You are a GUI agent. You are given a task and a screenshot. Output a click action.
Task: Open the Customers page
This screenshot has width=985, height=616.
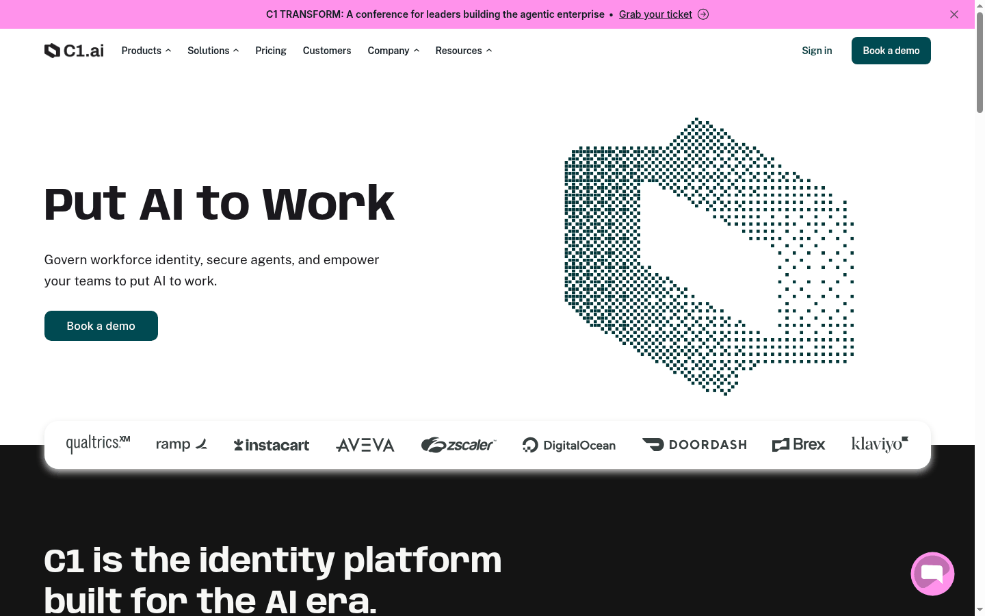pos(327,51)
